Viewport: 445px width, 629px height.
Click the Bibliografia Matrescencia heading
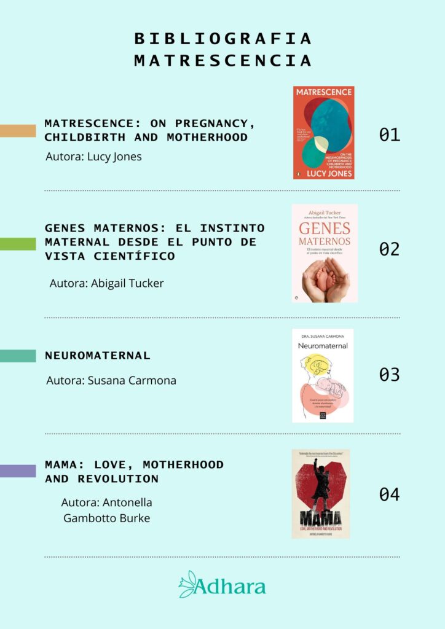(222, 50)
